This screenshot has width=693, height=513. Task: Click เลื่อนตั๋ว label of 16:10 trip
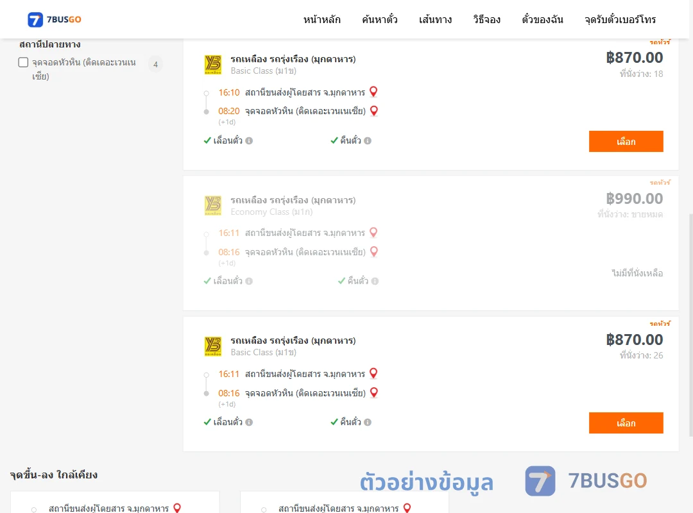228,141
